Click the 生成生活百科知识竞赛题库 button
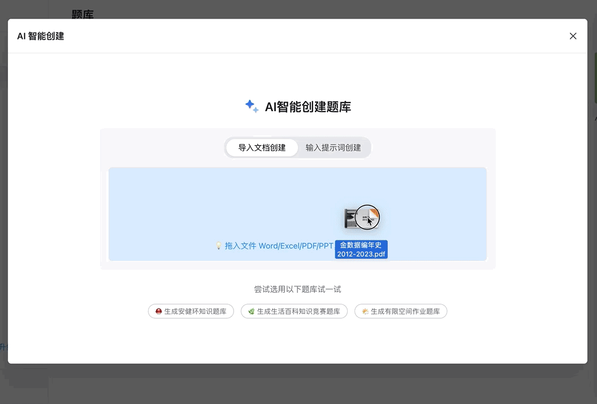Screen dimensions: 597x404 pyautogui.click(x=294, y=311)
